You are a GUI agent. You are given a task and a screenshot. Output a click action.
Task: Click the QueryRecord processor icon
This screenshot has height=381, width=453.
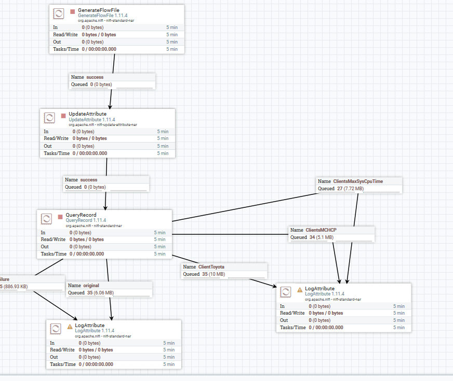pos(46,219)
